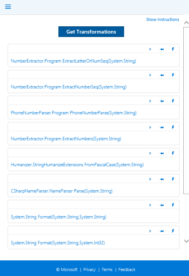Pin the ExtractLetterOrNumSeq transformation
Screen dimensions: 189x276
[x=162, y=49]
